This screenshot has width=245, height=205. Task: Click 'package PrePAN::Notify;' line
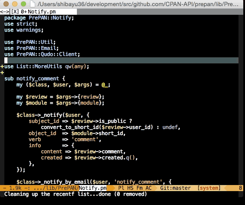click(x=39, y=18)
